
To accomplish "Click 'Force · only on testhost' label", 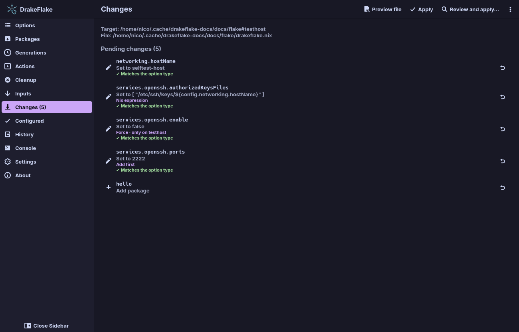I will 141,132.
